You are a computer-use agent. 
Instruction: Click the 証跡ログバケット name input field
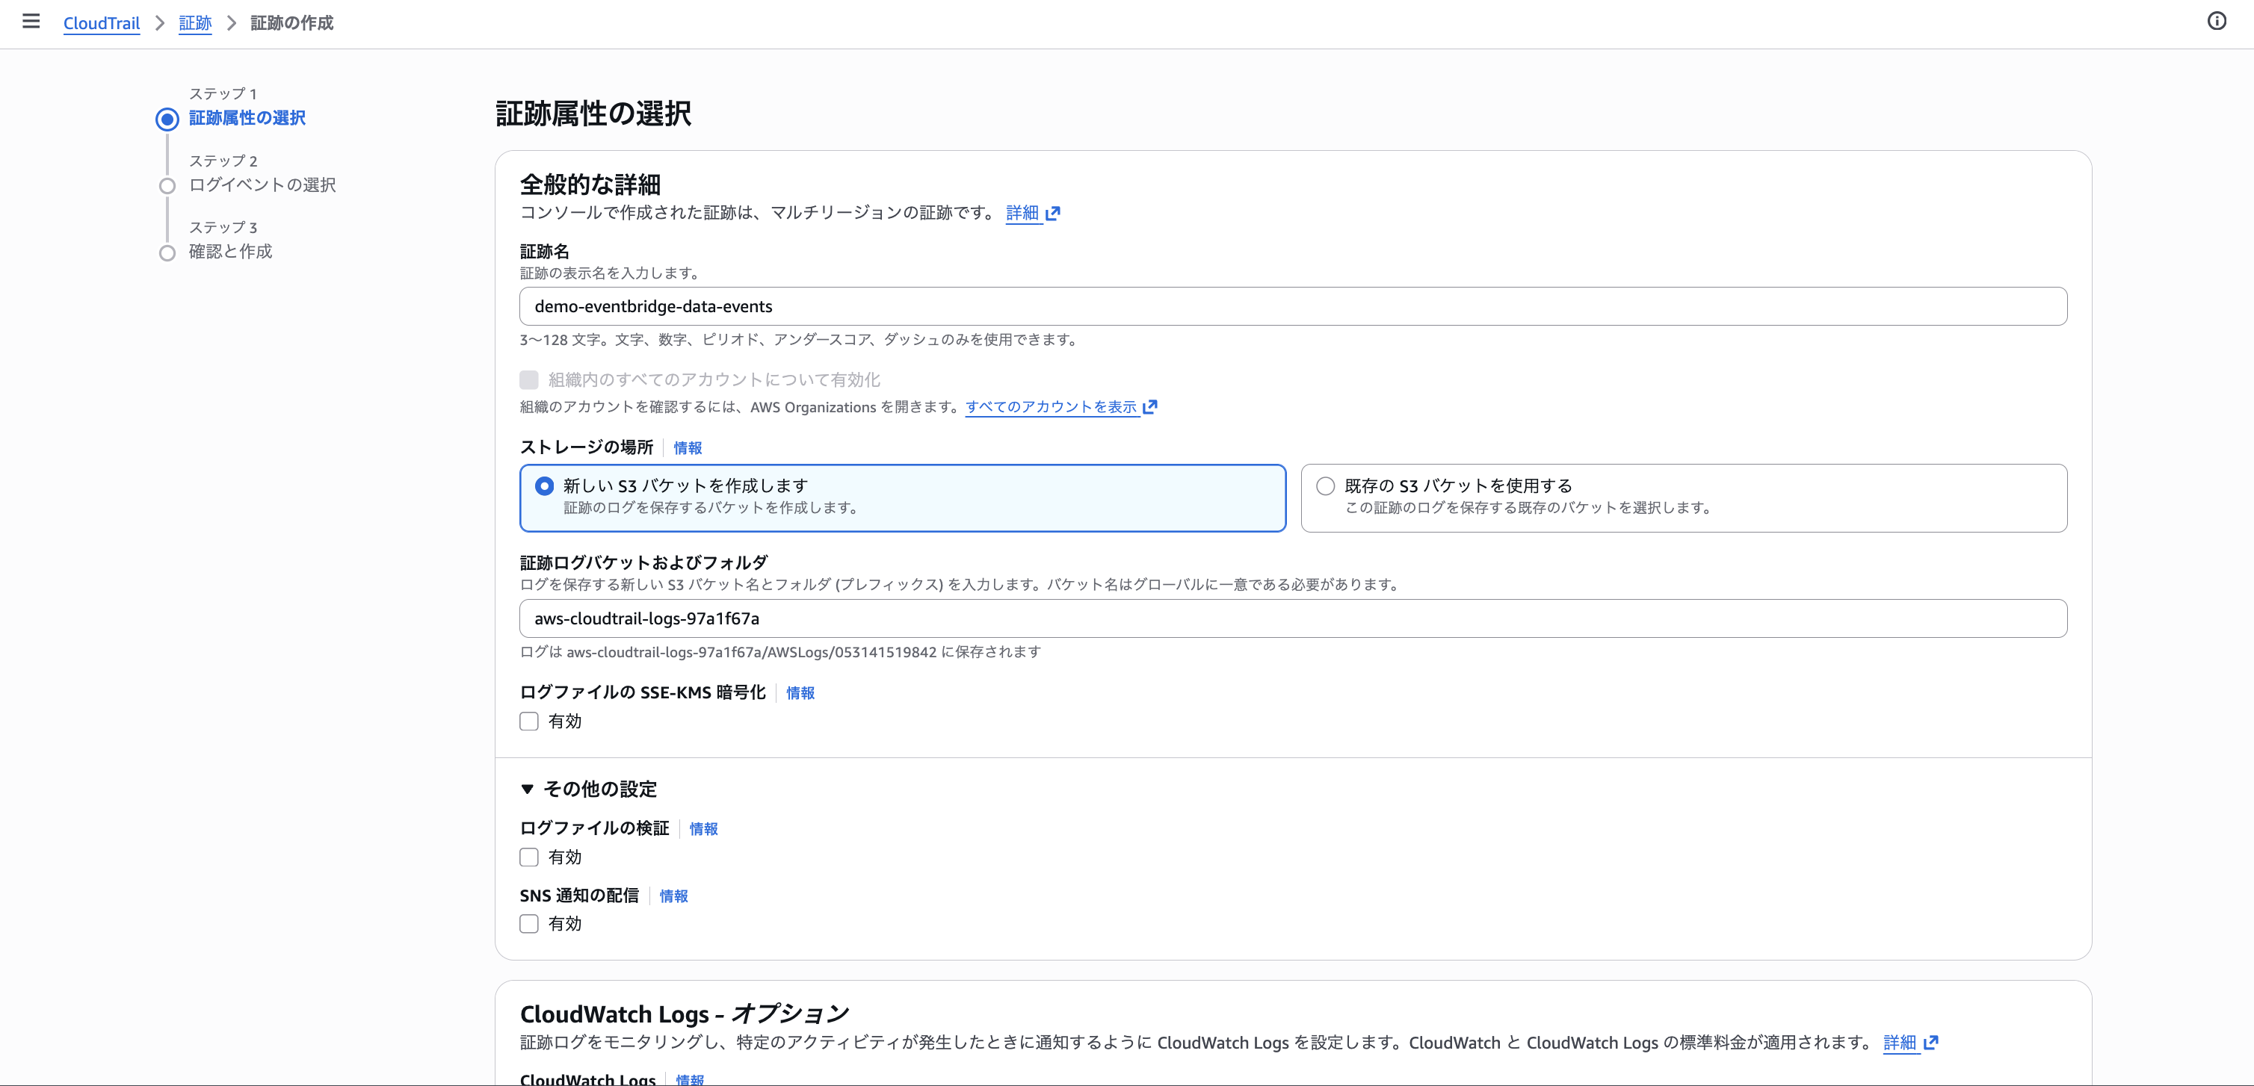click(x=1292, y=618)
